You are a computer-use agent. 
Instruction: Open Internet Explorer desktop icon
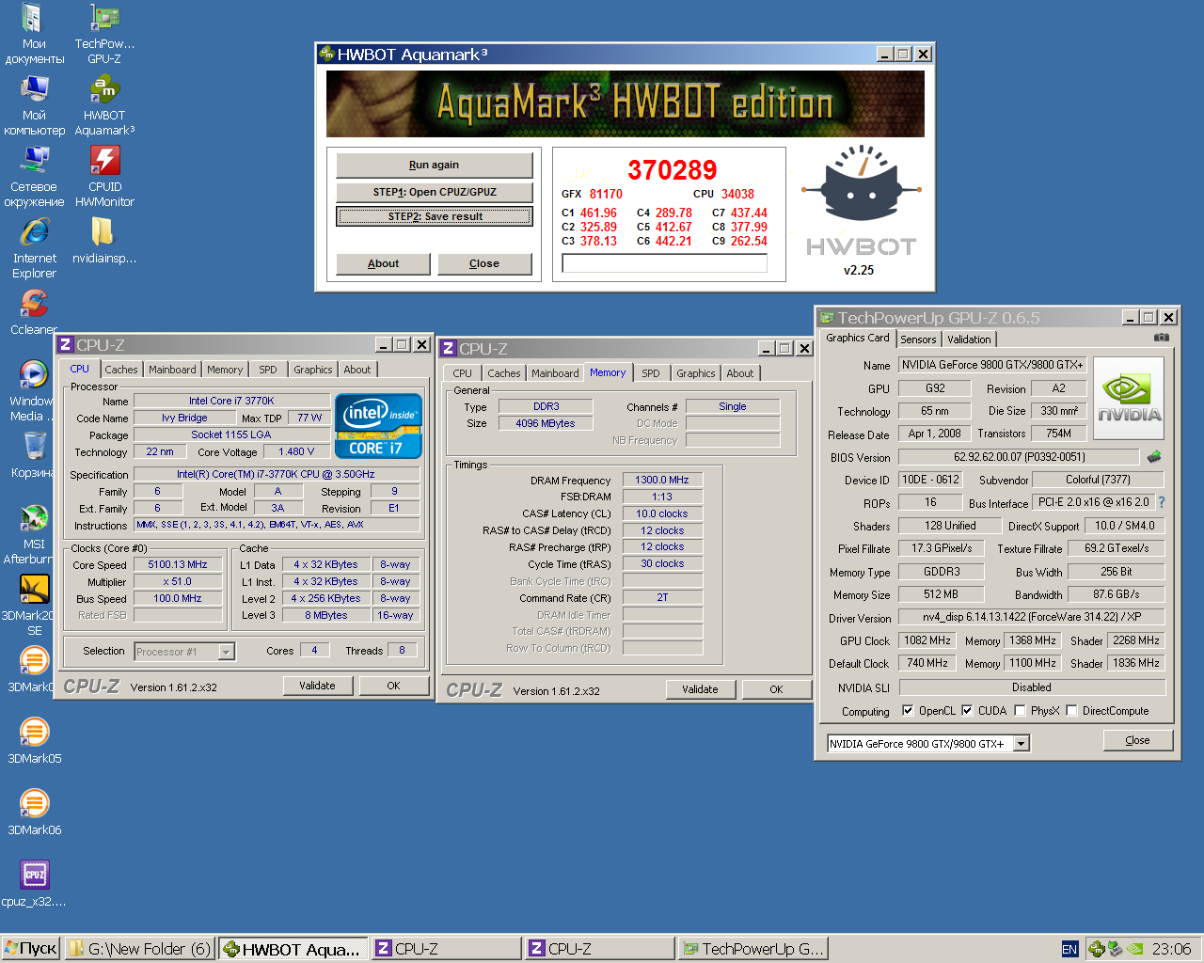click(34, 248)
